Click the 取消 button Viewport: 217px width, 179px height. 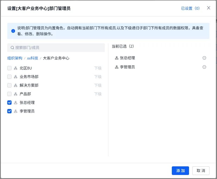coord(201,171)
